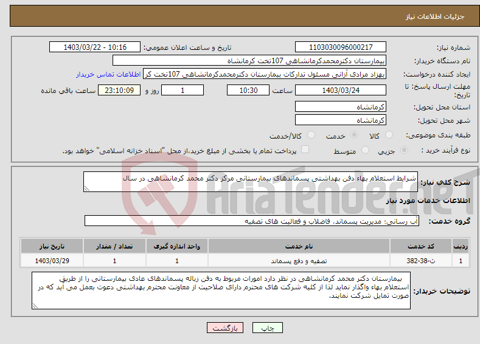Click the چاپ (print) button
480x344 pixels.
coord(267,328)
